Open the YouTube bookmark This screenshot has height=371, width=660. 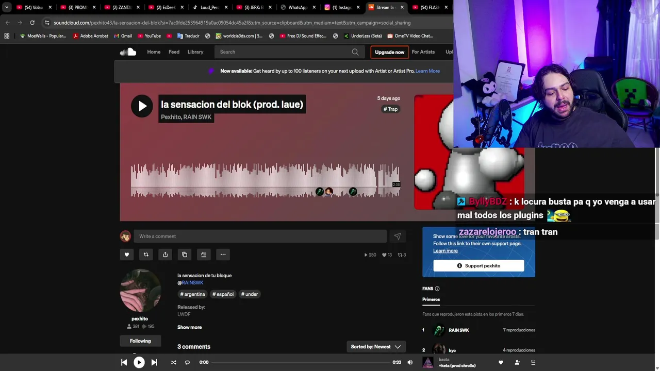tap(149, 36)
